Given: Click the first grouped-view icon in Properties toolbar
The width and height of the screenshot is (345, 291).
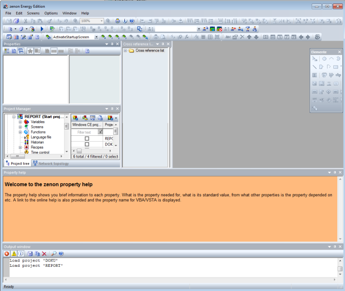Looking at the screenshot, I should pyautogui.click(x=7, y=51).
